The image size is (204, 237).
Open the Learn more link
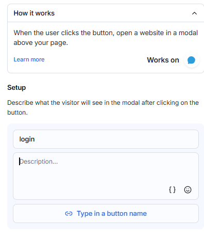[29, 59]
